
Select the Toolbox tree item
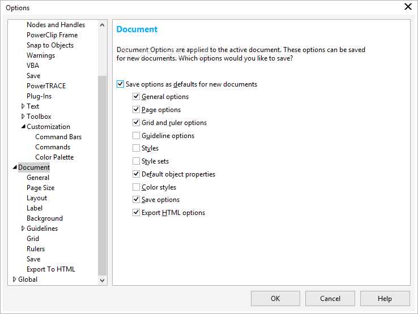(39, 117)
